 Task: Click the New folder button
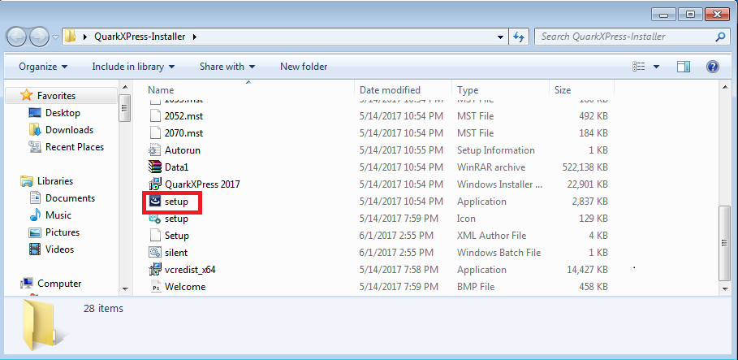(x=304, y=67)
